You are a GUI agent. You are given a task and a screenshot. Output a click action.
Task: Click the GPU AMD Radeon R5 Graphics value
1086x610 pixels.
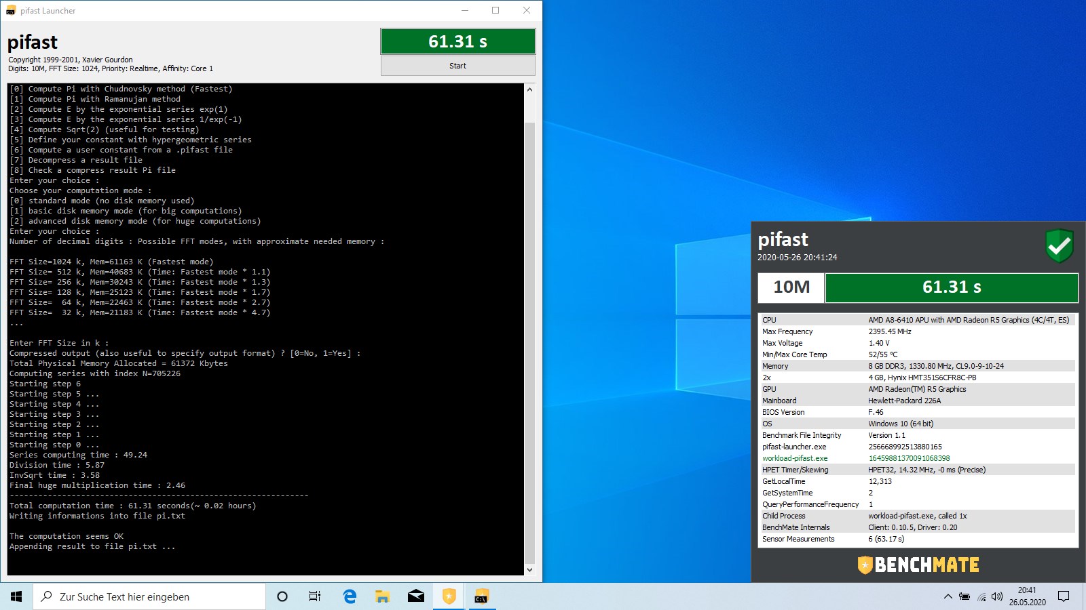coord(917,389)
